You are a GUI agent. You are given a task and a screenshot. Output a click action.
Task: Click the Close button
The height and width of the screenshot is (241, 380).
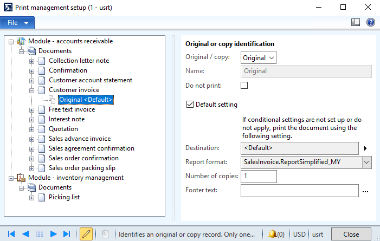pyautogui.click(x=351, y=234)
